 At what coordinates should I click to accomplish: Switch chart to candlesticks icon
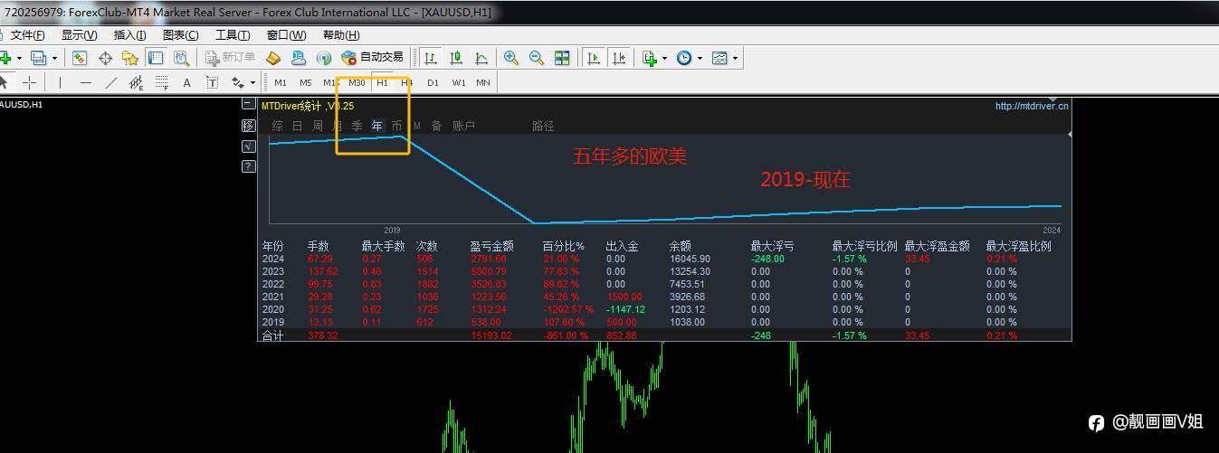[x=456, y=58]
